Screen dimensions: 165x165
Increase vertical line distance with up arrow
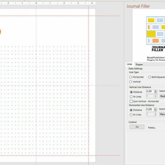click(x=156, y=91)
